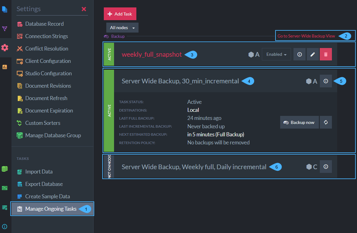Click the node A hexagon icon on 30_min_incremental
The width and height of the screenshot is (357, 233).
[x=309, y=81]
